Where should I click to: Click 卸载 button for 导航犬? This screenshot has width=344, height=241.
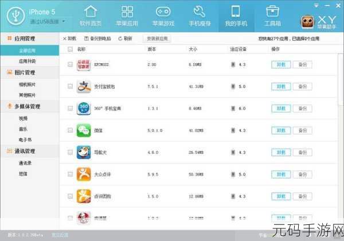click(x=281, y=152)
